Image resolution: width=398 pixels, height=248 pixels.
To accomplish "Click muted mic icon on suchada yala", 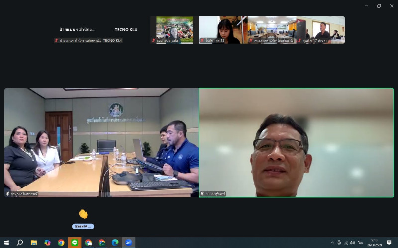I will (154, 41).
